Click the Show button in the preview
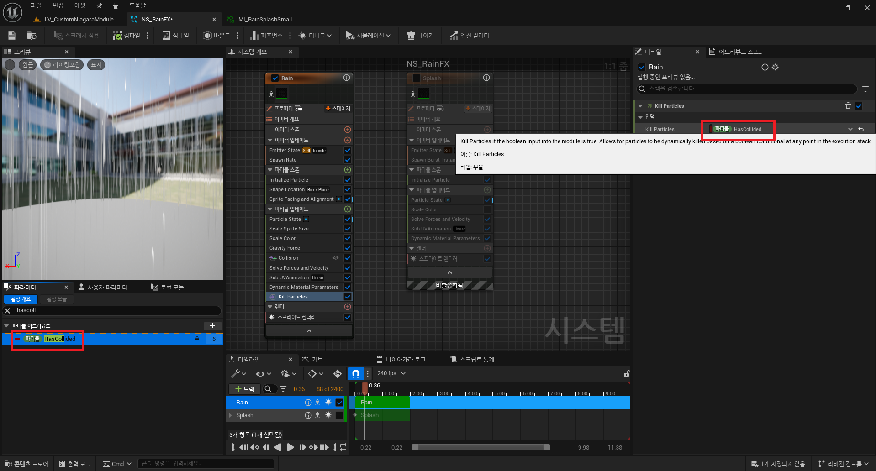The width and height of the screenshot is (876, 471). 96,65
